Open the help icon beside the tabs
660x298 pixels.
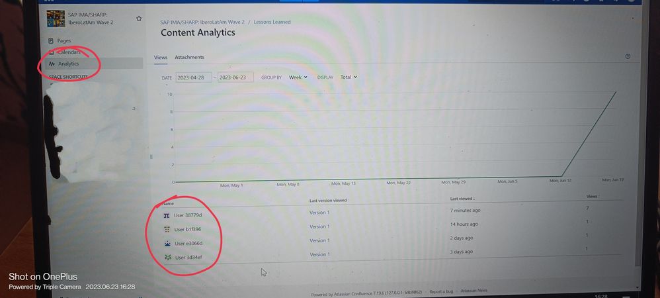[628, 56]
